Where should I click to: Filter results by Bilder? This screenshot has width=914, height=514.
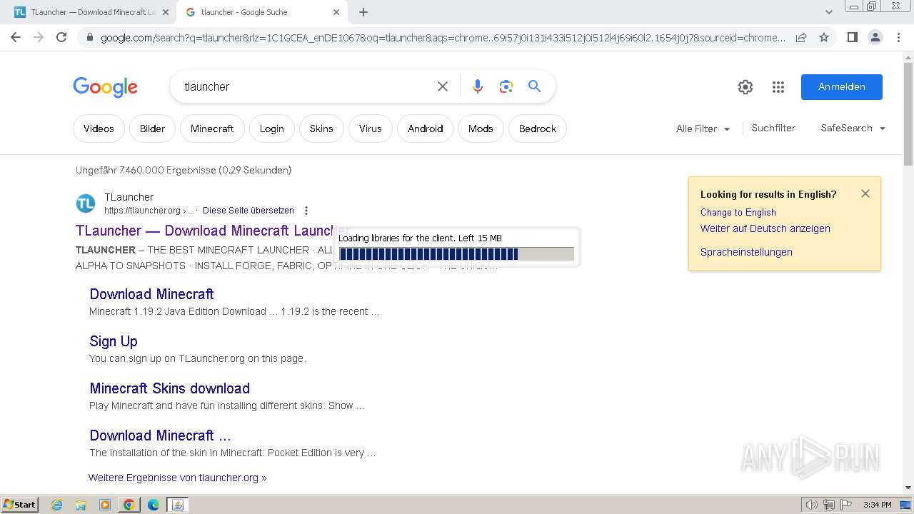(152, 128)
